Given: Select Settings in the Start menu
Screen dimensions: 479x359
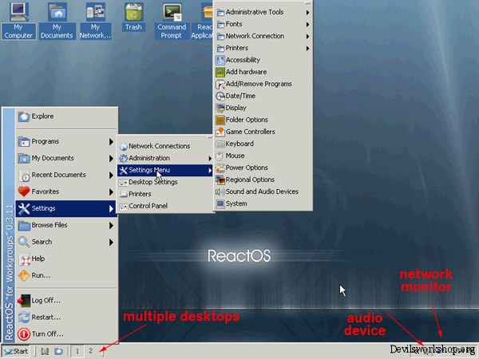Looking at the screenshot, I should [x=66, y=208].
